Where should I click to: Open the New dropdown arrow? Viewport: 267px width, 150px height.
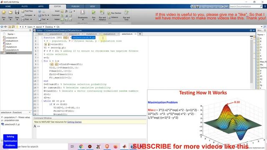pyautogui.click(x=4, y=20)
